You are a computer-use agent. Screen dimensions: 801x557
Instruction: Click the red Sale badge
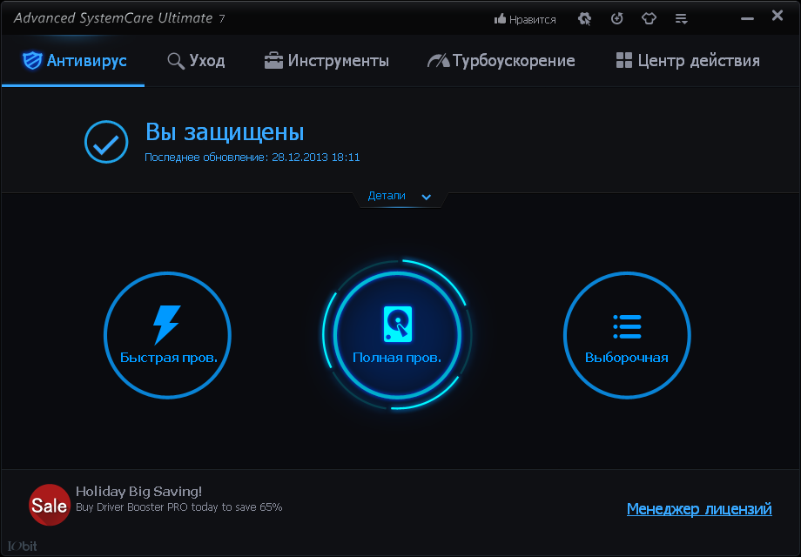[x=50, y=504]
